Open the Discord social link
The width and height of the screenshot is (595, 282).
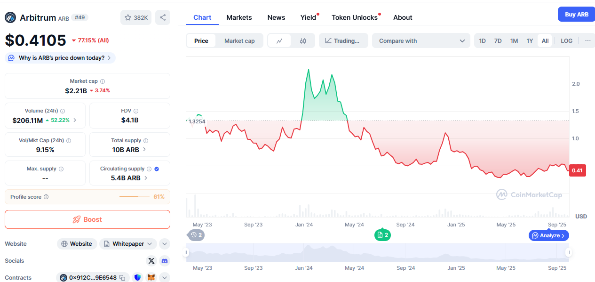165,261
